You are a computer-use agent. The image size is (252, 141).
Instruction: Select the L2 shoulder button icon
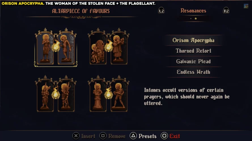coord(161,10)
